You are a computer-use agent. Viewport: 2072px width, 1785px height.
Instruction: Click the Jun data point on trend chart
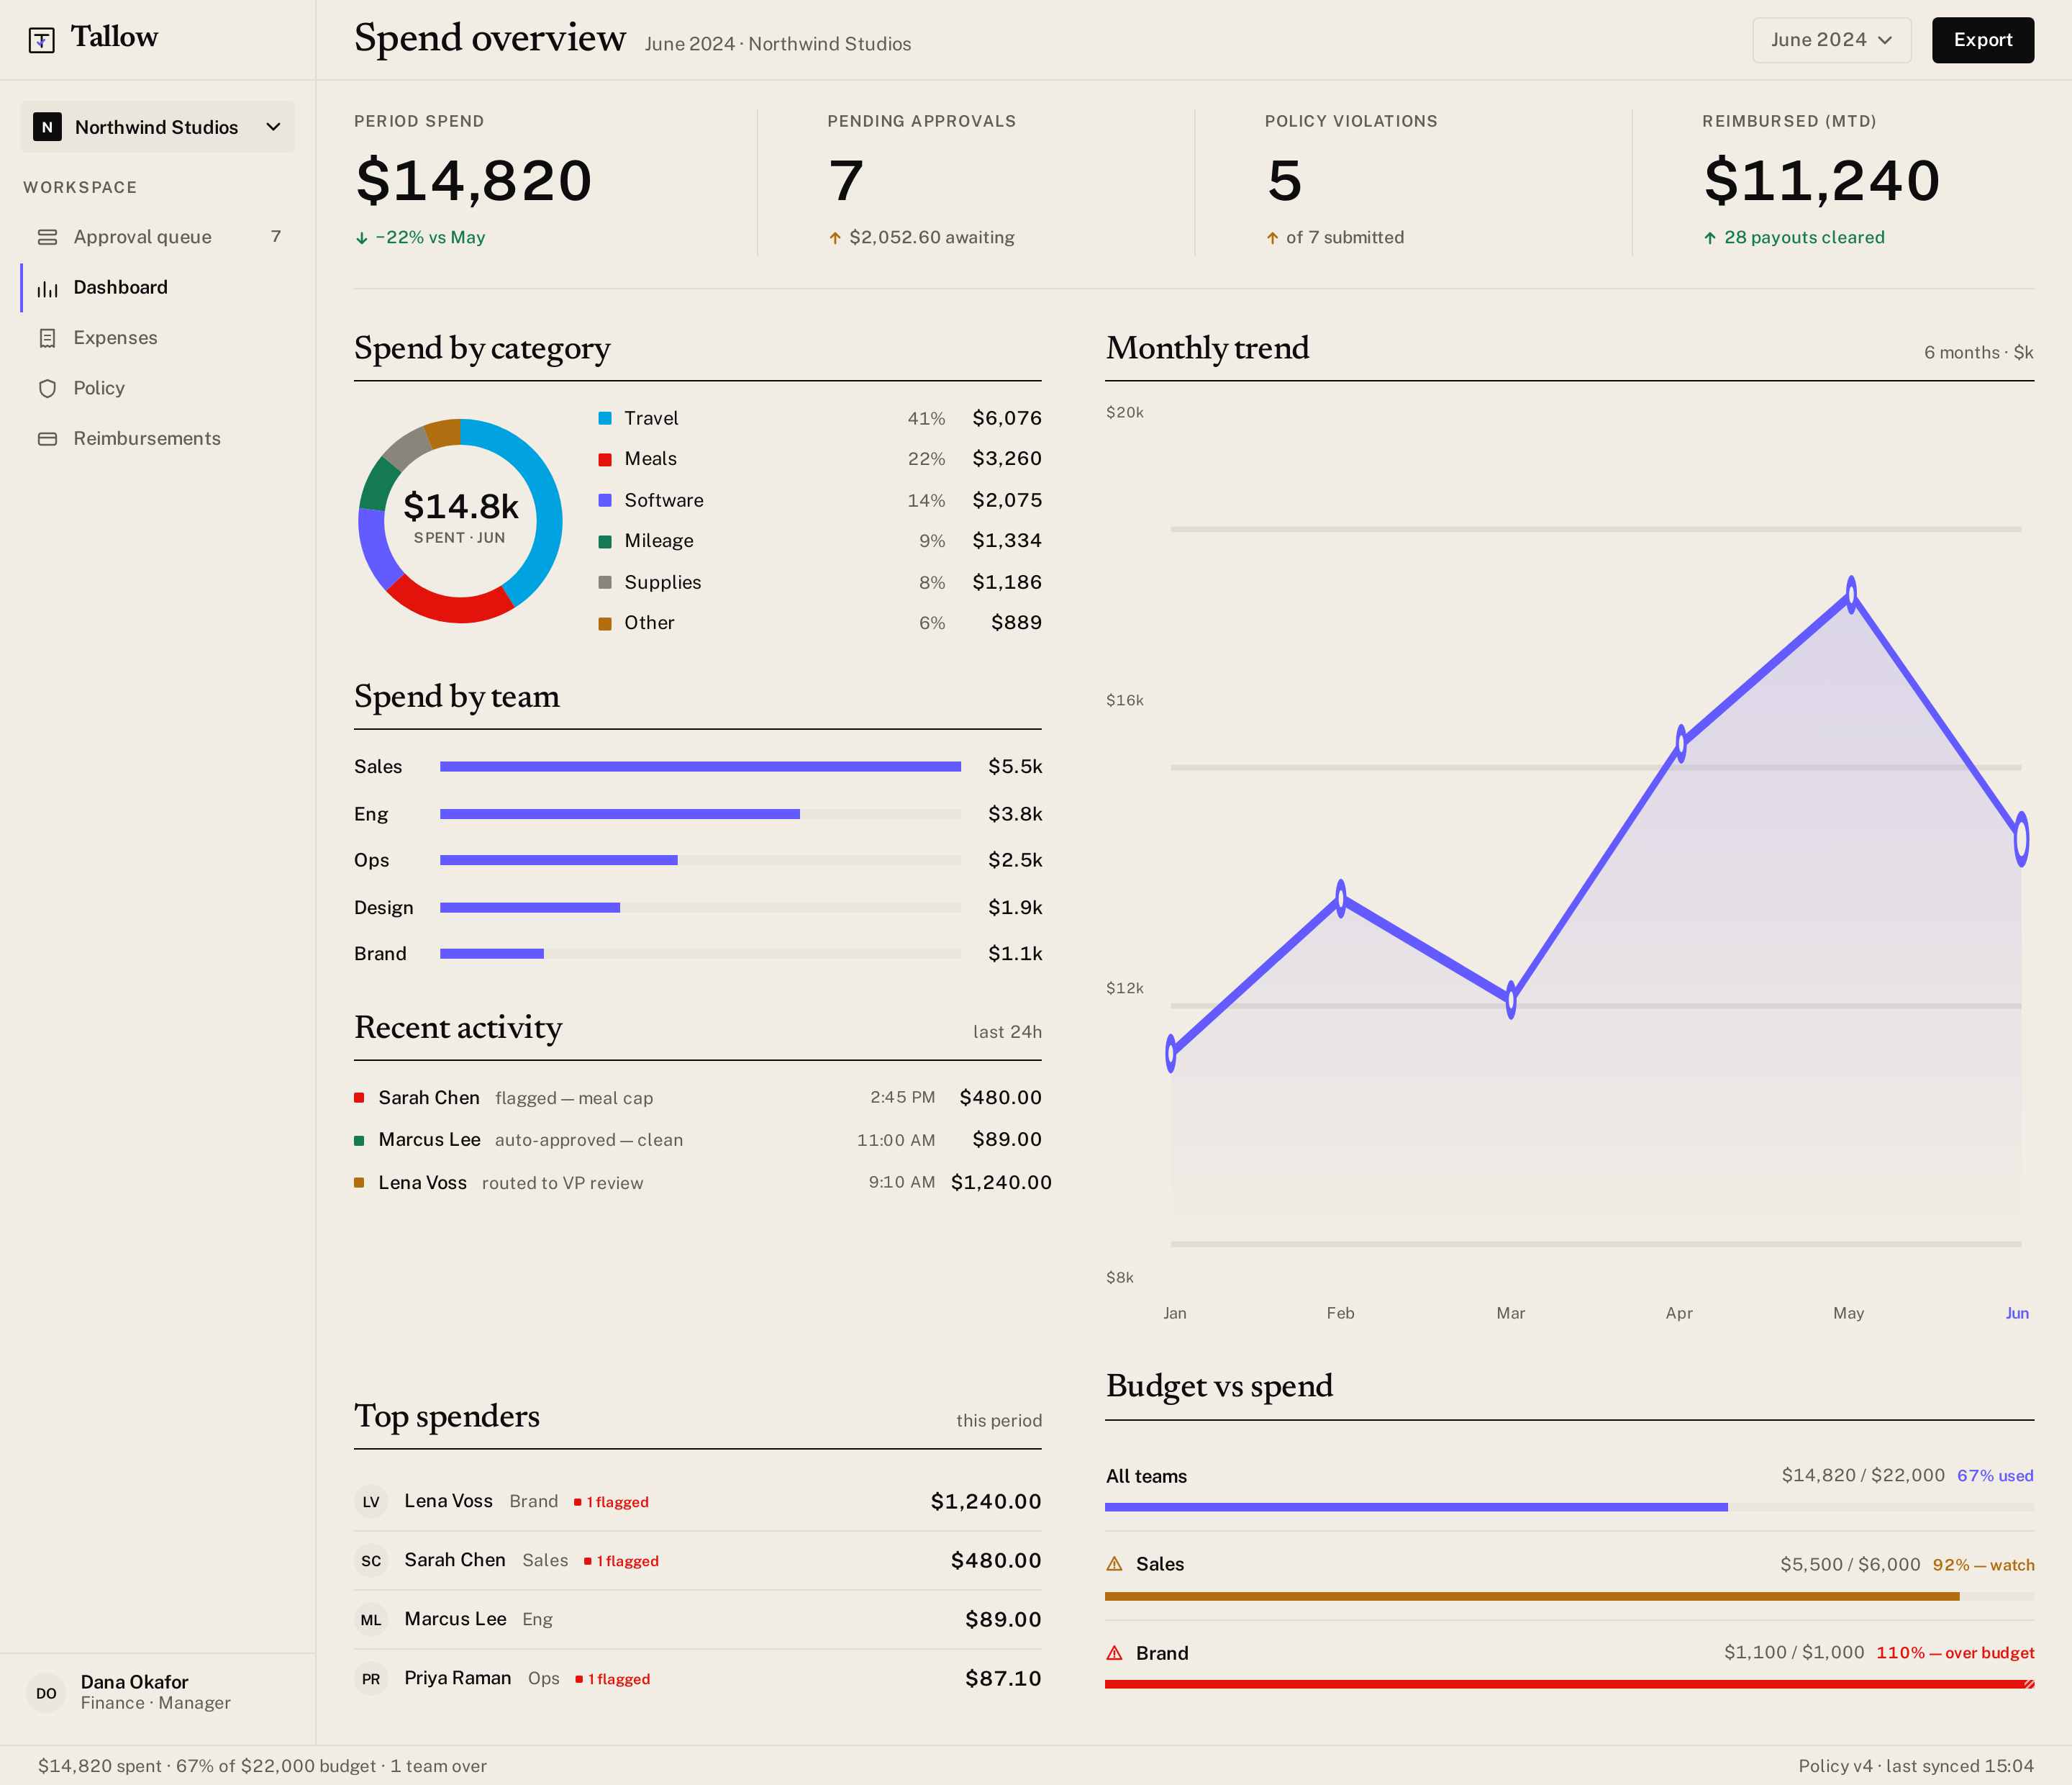pyautogui.click(x=2021, y=839)
